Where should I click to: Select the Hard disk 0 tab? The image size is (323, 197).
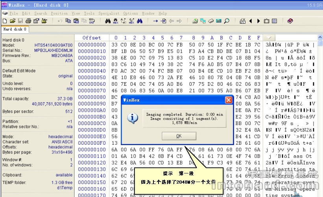point(15,29)
